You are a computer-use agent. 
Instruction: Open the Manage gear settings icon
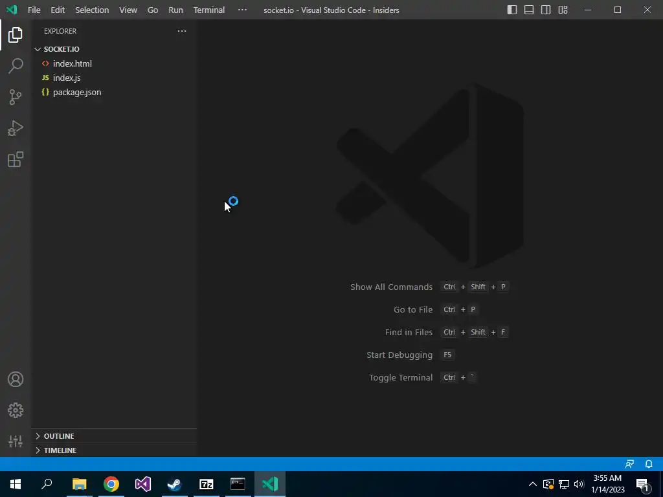point(16,410)
